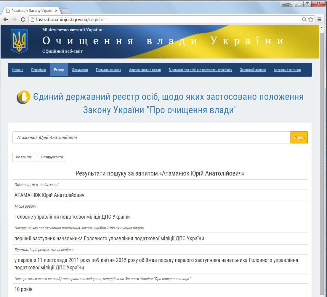Print the record using Роздрукувати
Viewport: 327px width, 297px height.
52,157
